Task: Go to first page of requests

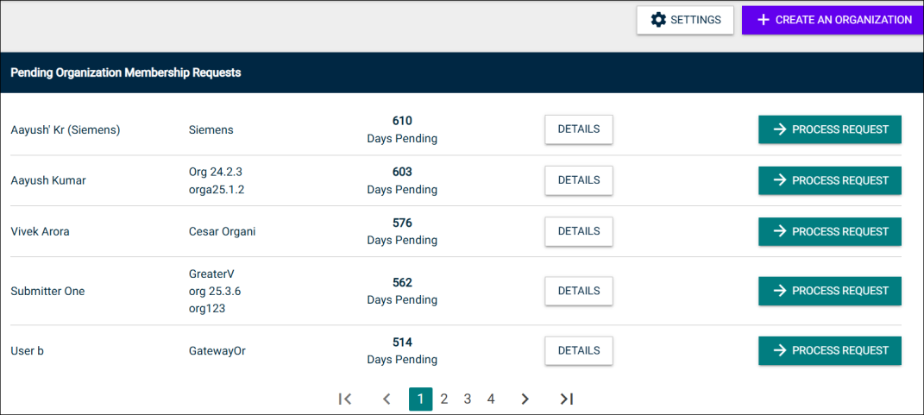Action: [x=345, y=399]
